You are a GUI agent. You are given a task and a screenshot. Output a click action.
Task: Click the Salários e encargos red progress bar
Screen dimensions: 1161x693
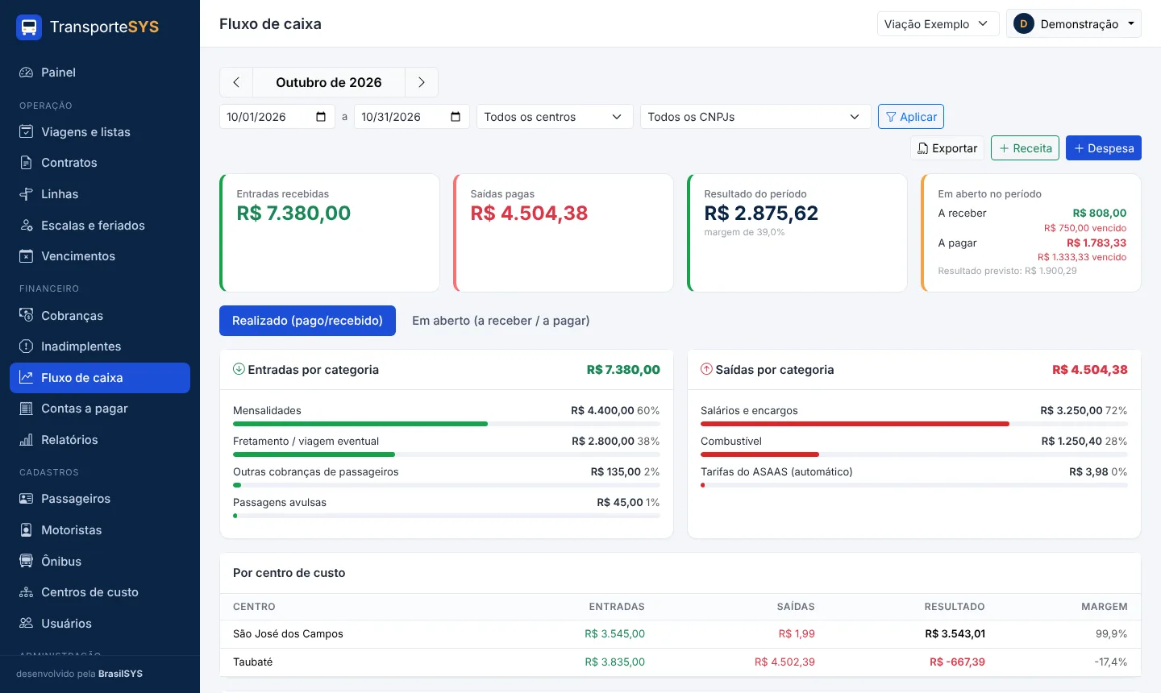coord(855,424)
